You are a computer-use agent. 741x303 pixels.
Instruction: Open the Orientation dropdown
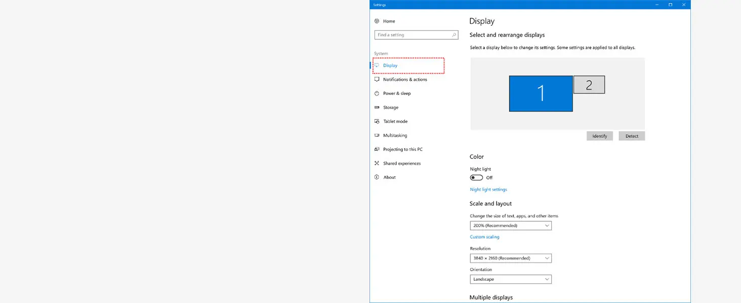(x=511, y=279)
